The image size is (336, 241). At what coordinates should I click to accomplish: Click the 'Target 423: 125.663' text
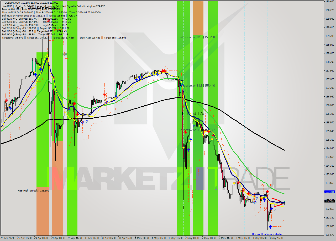tap(89, 37)
